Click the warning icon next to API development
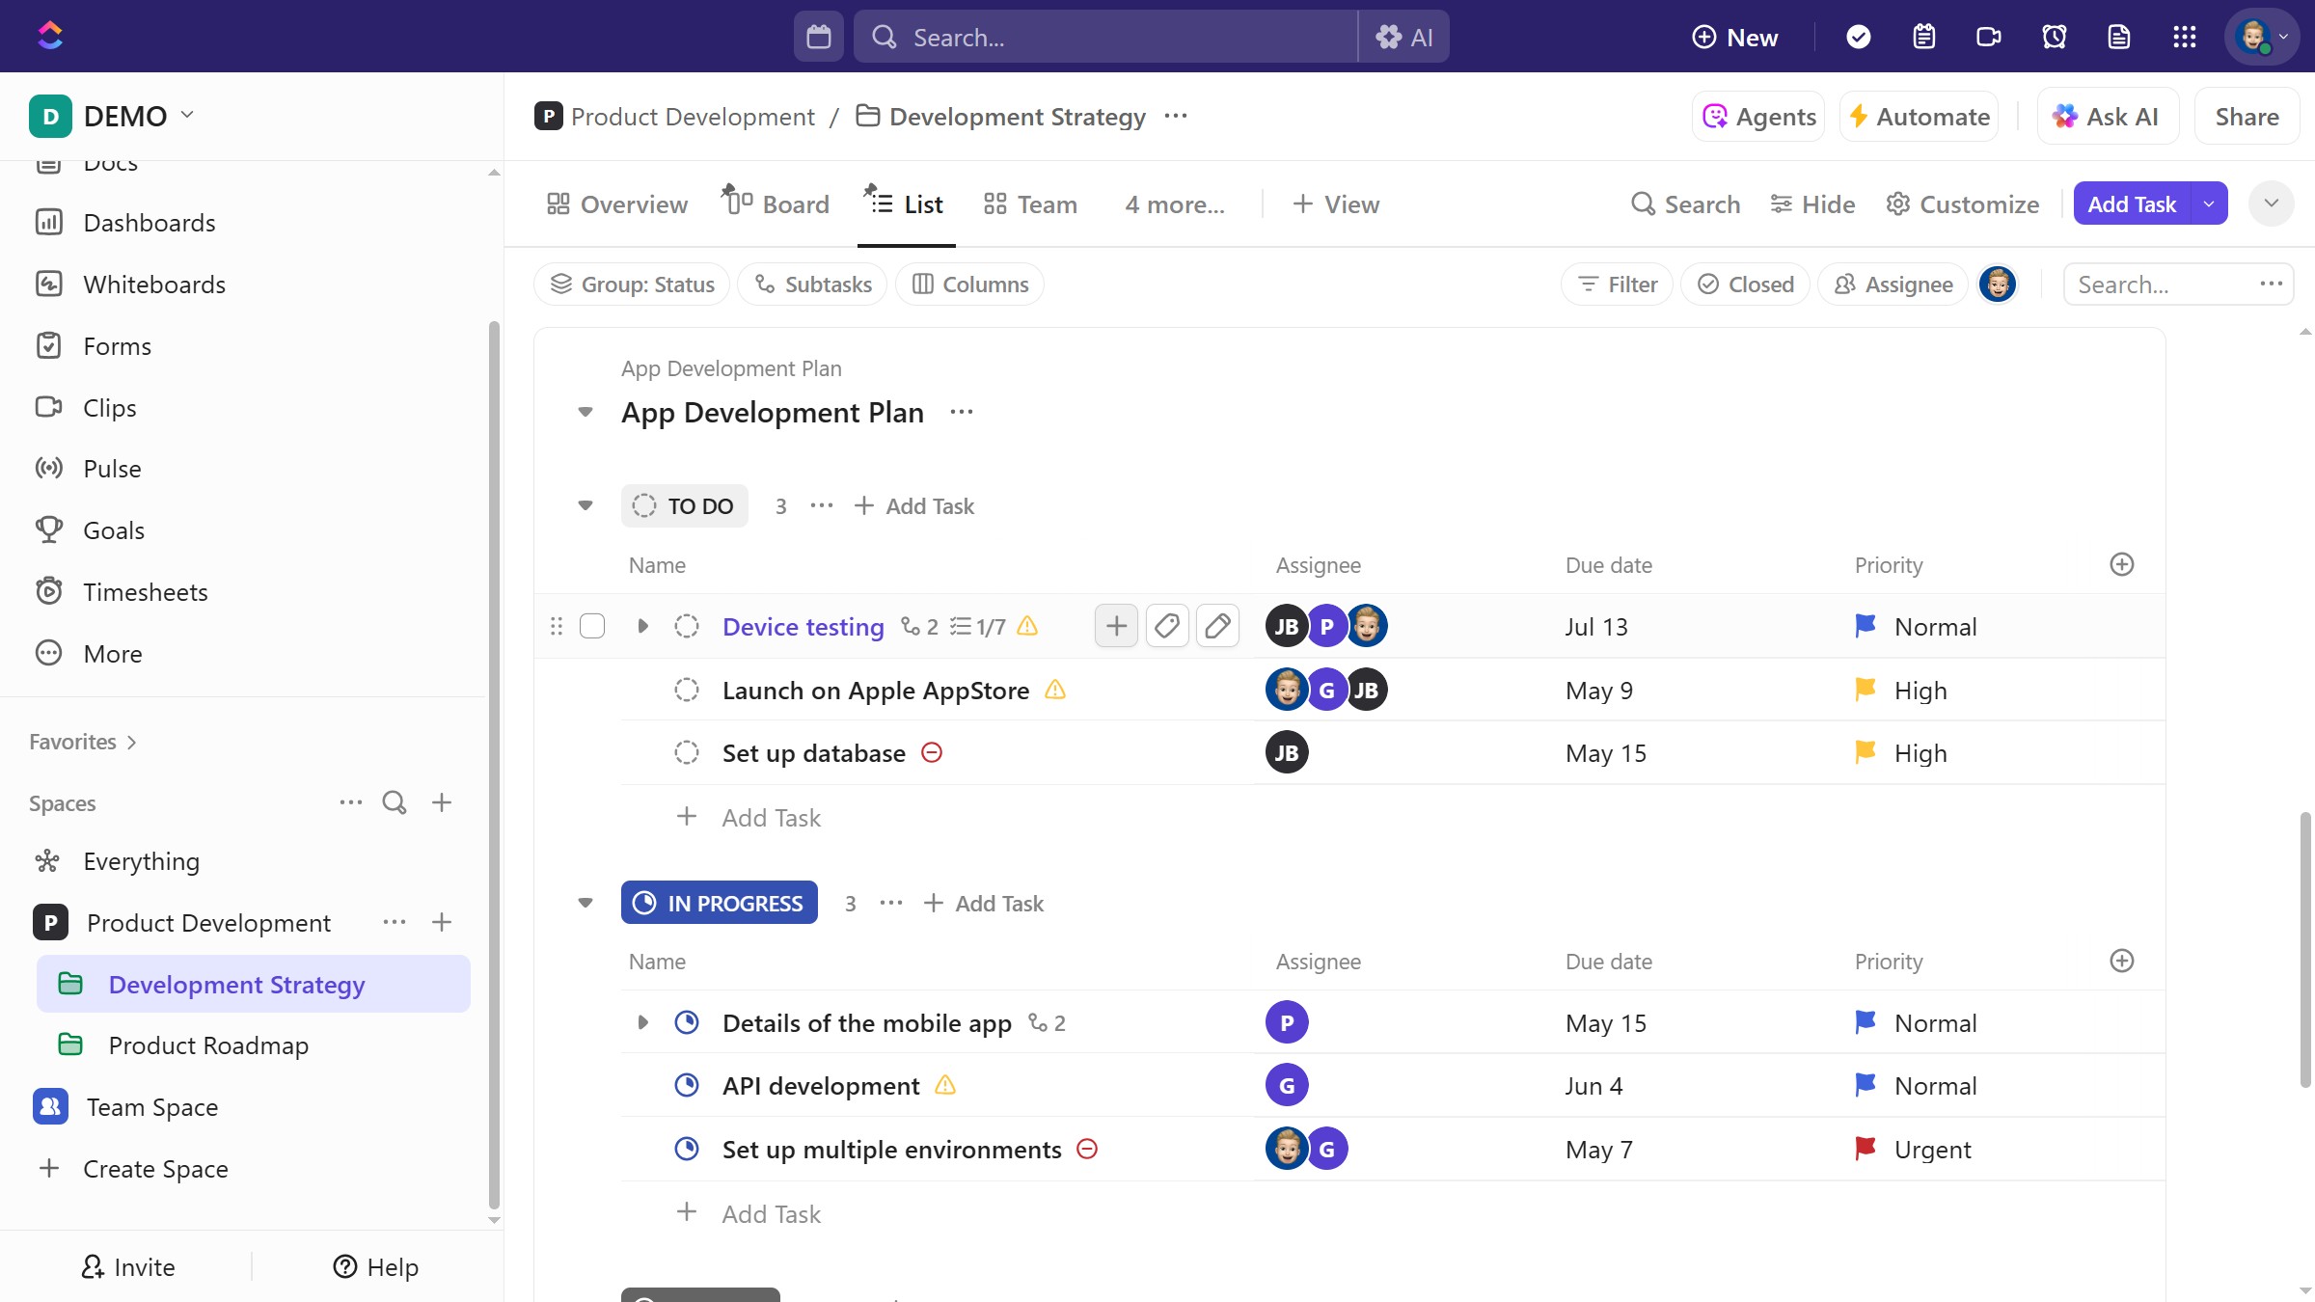This screenshot has width=2315, height=1302. (945, 1085)
